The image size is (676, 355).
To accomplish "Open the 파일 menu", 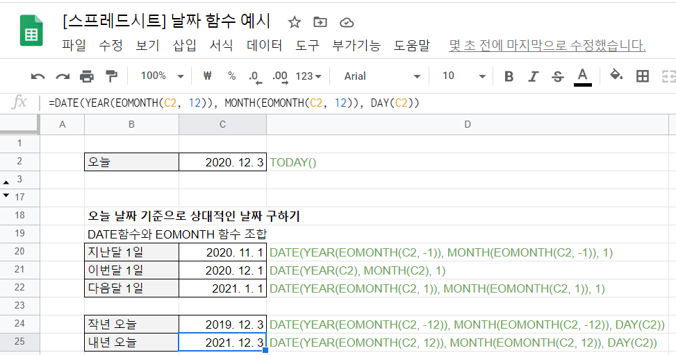I will 74,46.
